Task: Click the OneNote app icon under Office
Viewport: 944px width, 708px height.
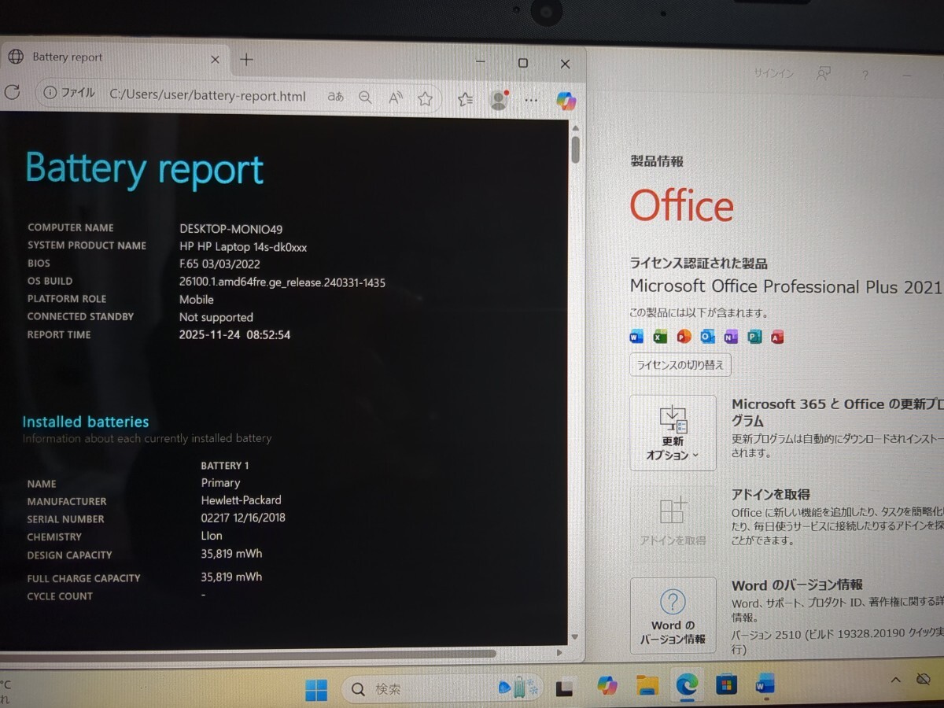Action: [x=731, y=337]
